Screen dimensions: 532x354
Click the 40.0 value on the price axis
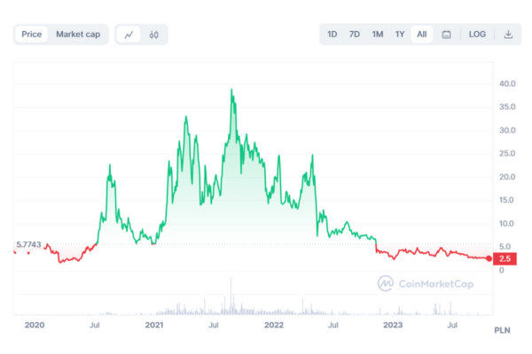coord(507,84)
